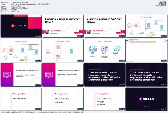Open Prerequisites thumbnail that includes MVC pattern

tap(105, 99)
